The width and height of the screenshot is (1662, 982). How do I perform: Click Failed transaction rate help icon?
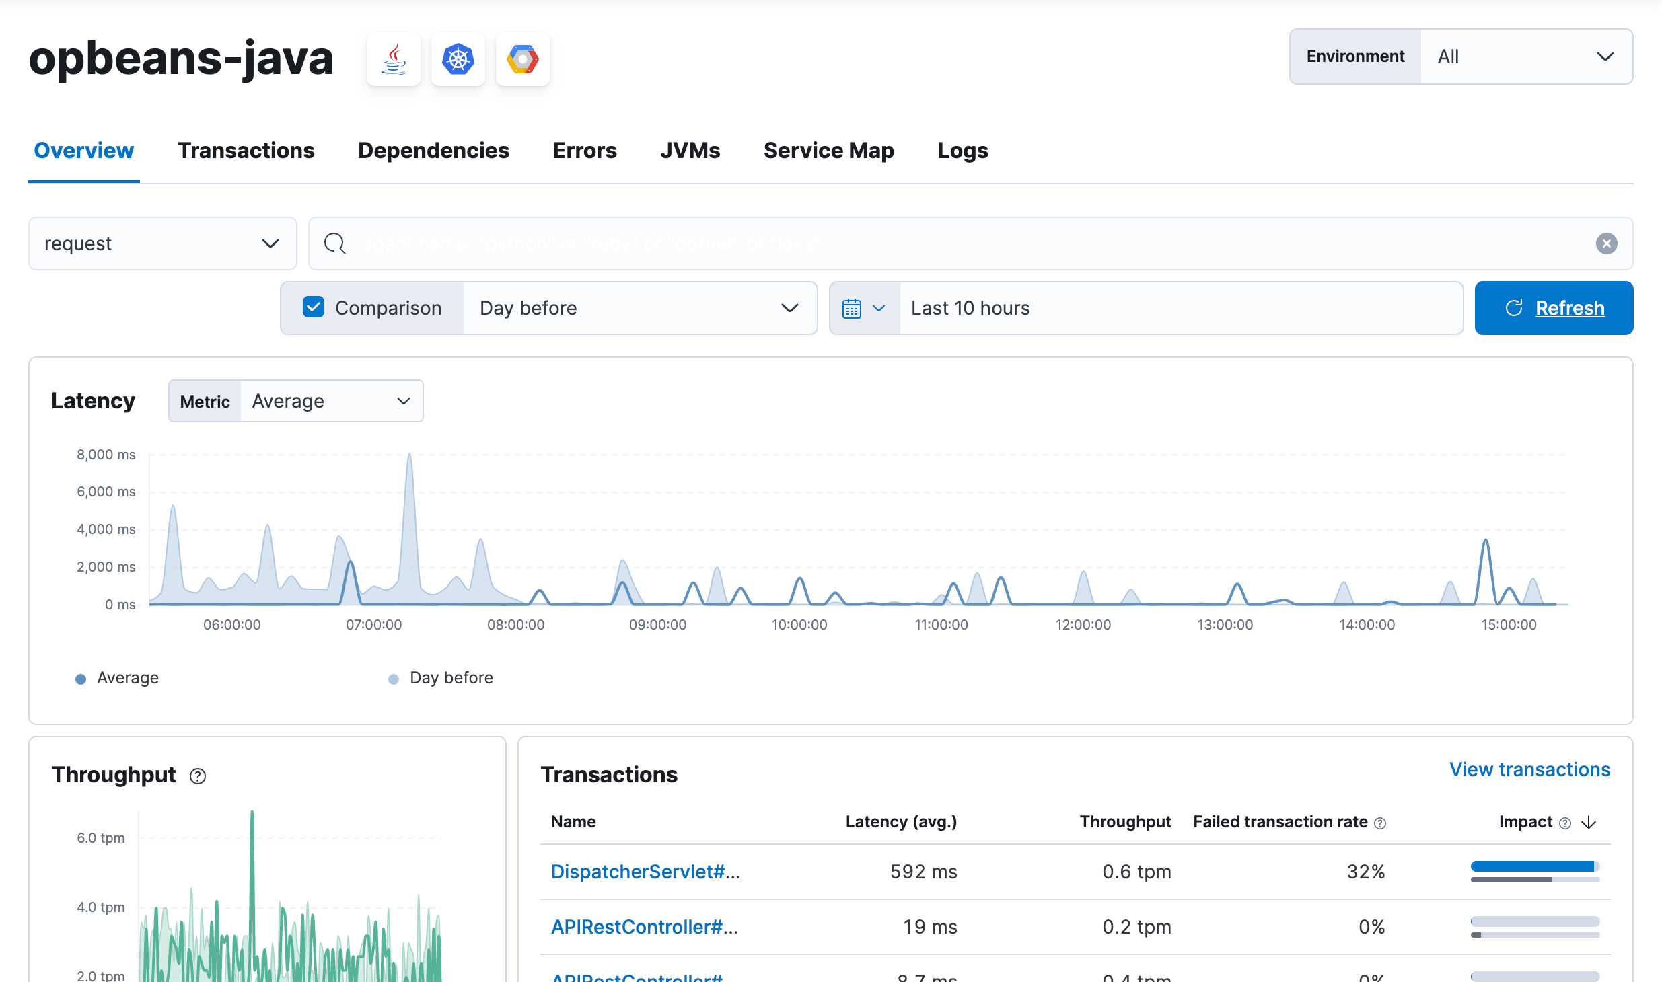click(1380, 823)
